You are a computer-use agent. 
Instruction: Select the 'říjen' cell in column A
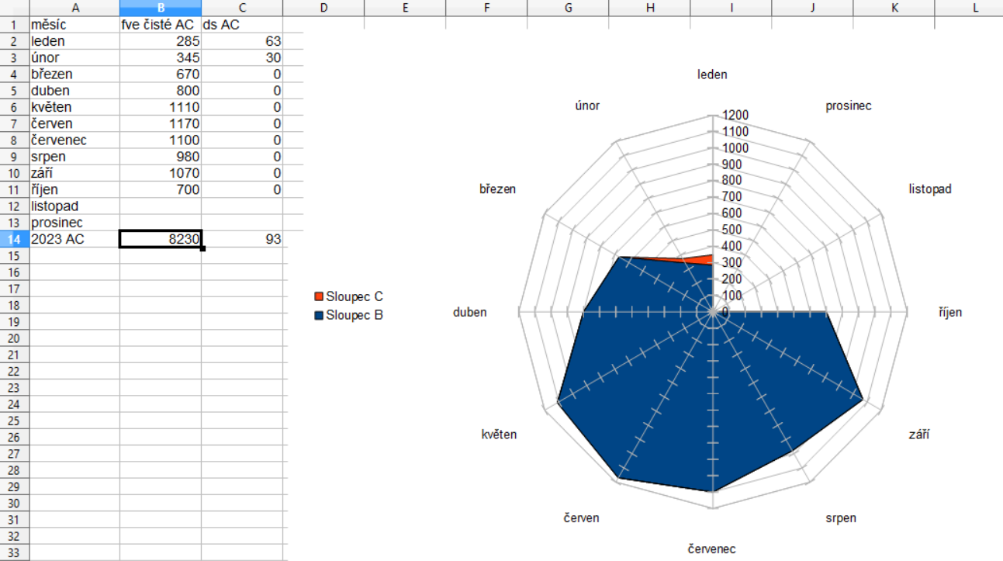[x=74, y=189]
